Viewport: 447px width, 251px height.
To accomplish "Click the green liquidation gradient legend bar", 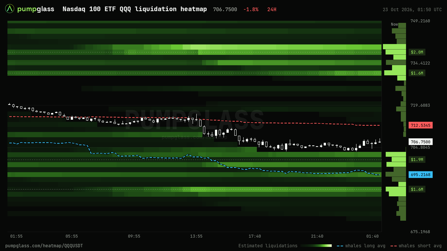I will click(x=316, y=246).
